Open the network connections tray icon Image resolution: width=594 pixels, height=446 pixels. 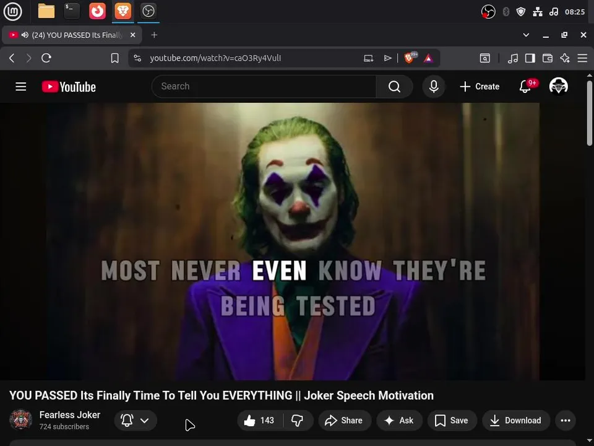[538, 12]
